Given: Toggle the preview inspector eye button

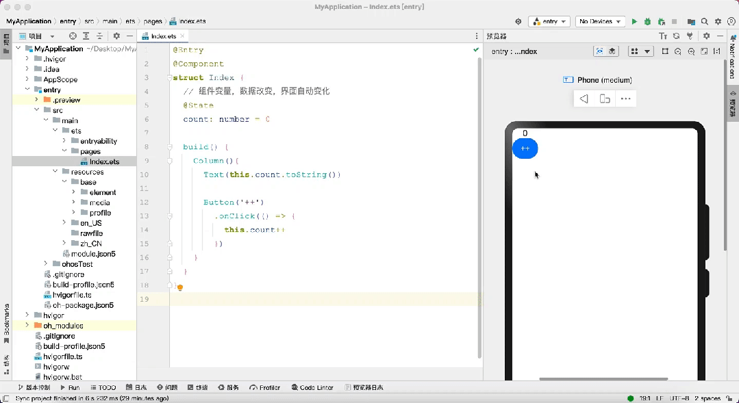Looking at the screenshot, I should (x=599, y=51).
